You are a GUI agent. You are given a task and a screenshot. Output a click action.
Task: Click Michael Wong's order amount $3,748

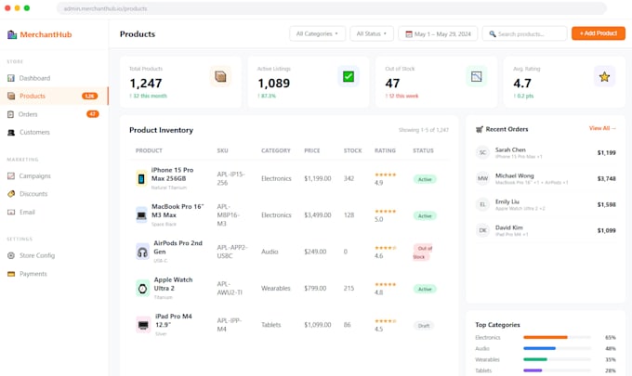(x=607, y=178)
